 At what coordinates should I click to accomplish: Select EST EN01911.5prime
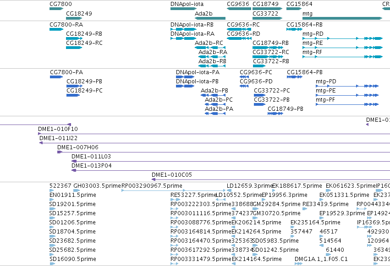coord(52,200)
